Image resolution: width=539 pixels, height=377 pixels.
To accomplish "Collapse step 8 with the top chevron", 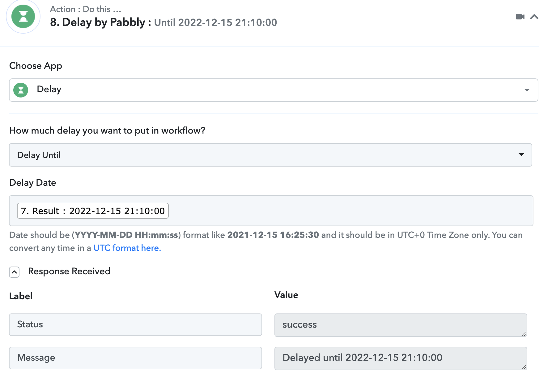I will coord(534,17).
